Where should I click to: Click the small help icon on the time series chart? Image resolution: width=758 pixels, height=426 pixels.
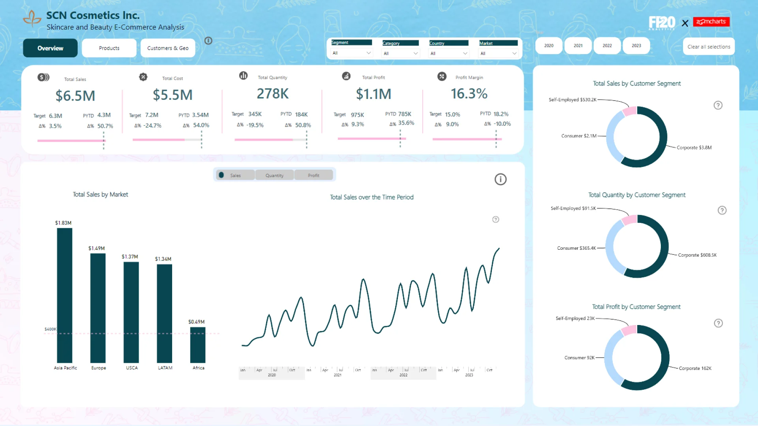[x=496, y=219]
